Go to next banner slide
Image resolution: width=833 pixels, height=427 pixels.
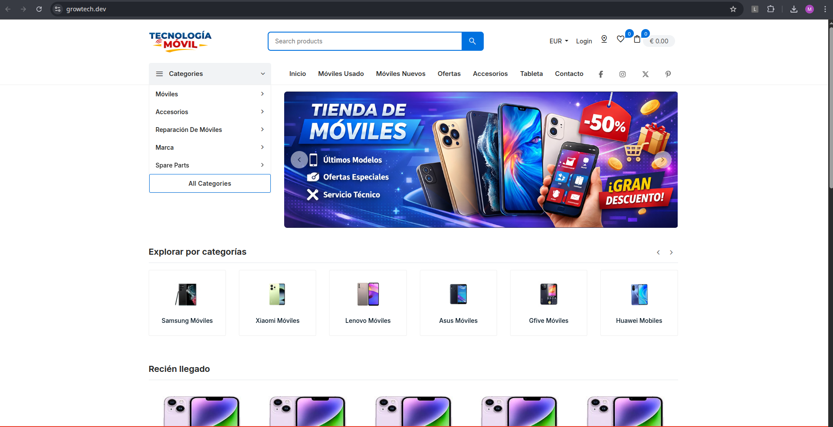click(662, 160)
